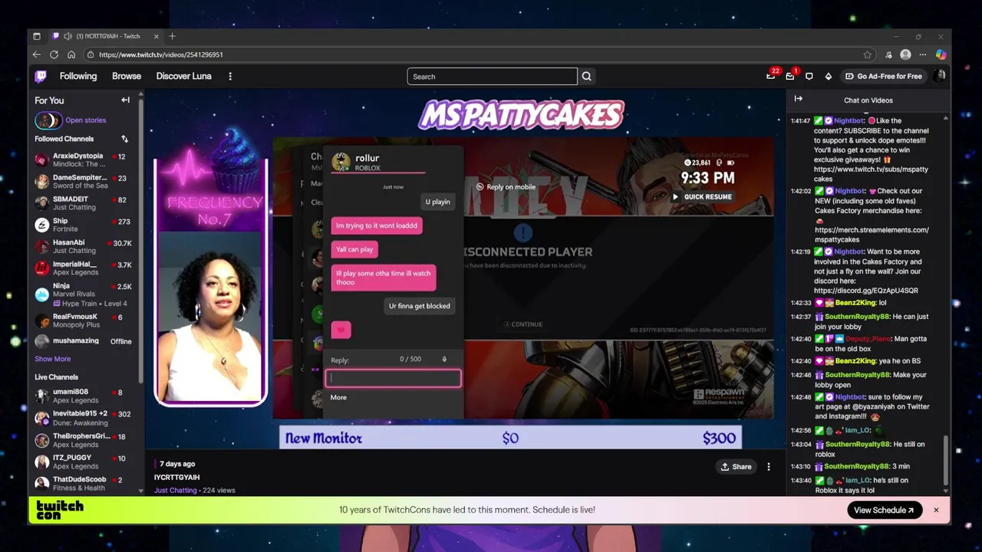This screenshot has height=552, width=982.
Task: Open the twitch.tv/subs/mspattycakes link in chat
Action: (x=871, y=174)
